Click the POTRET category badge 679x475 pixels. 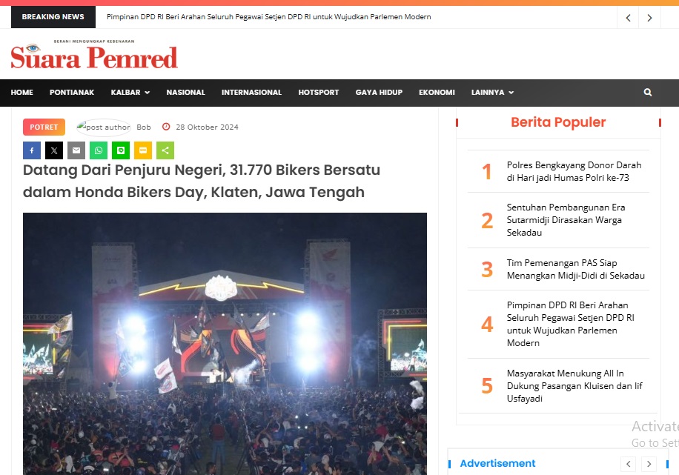pos(44,127)
